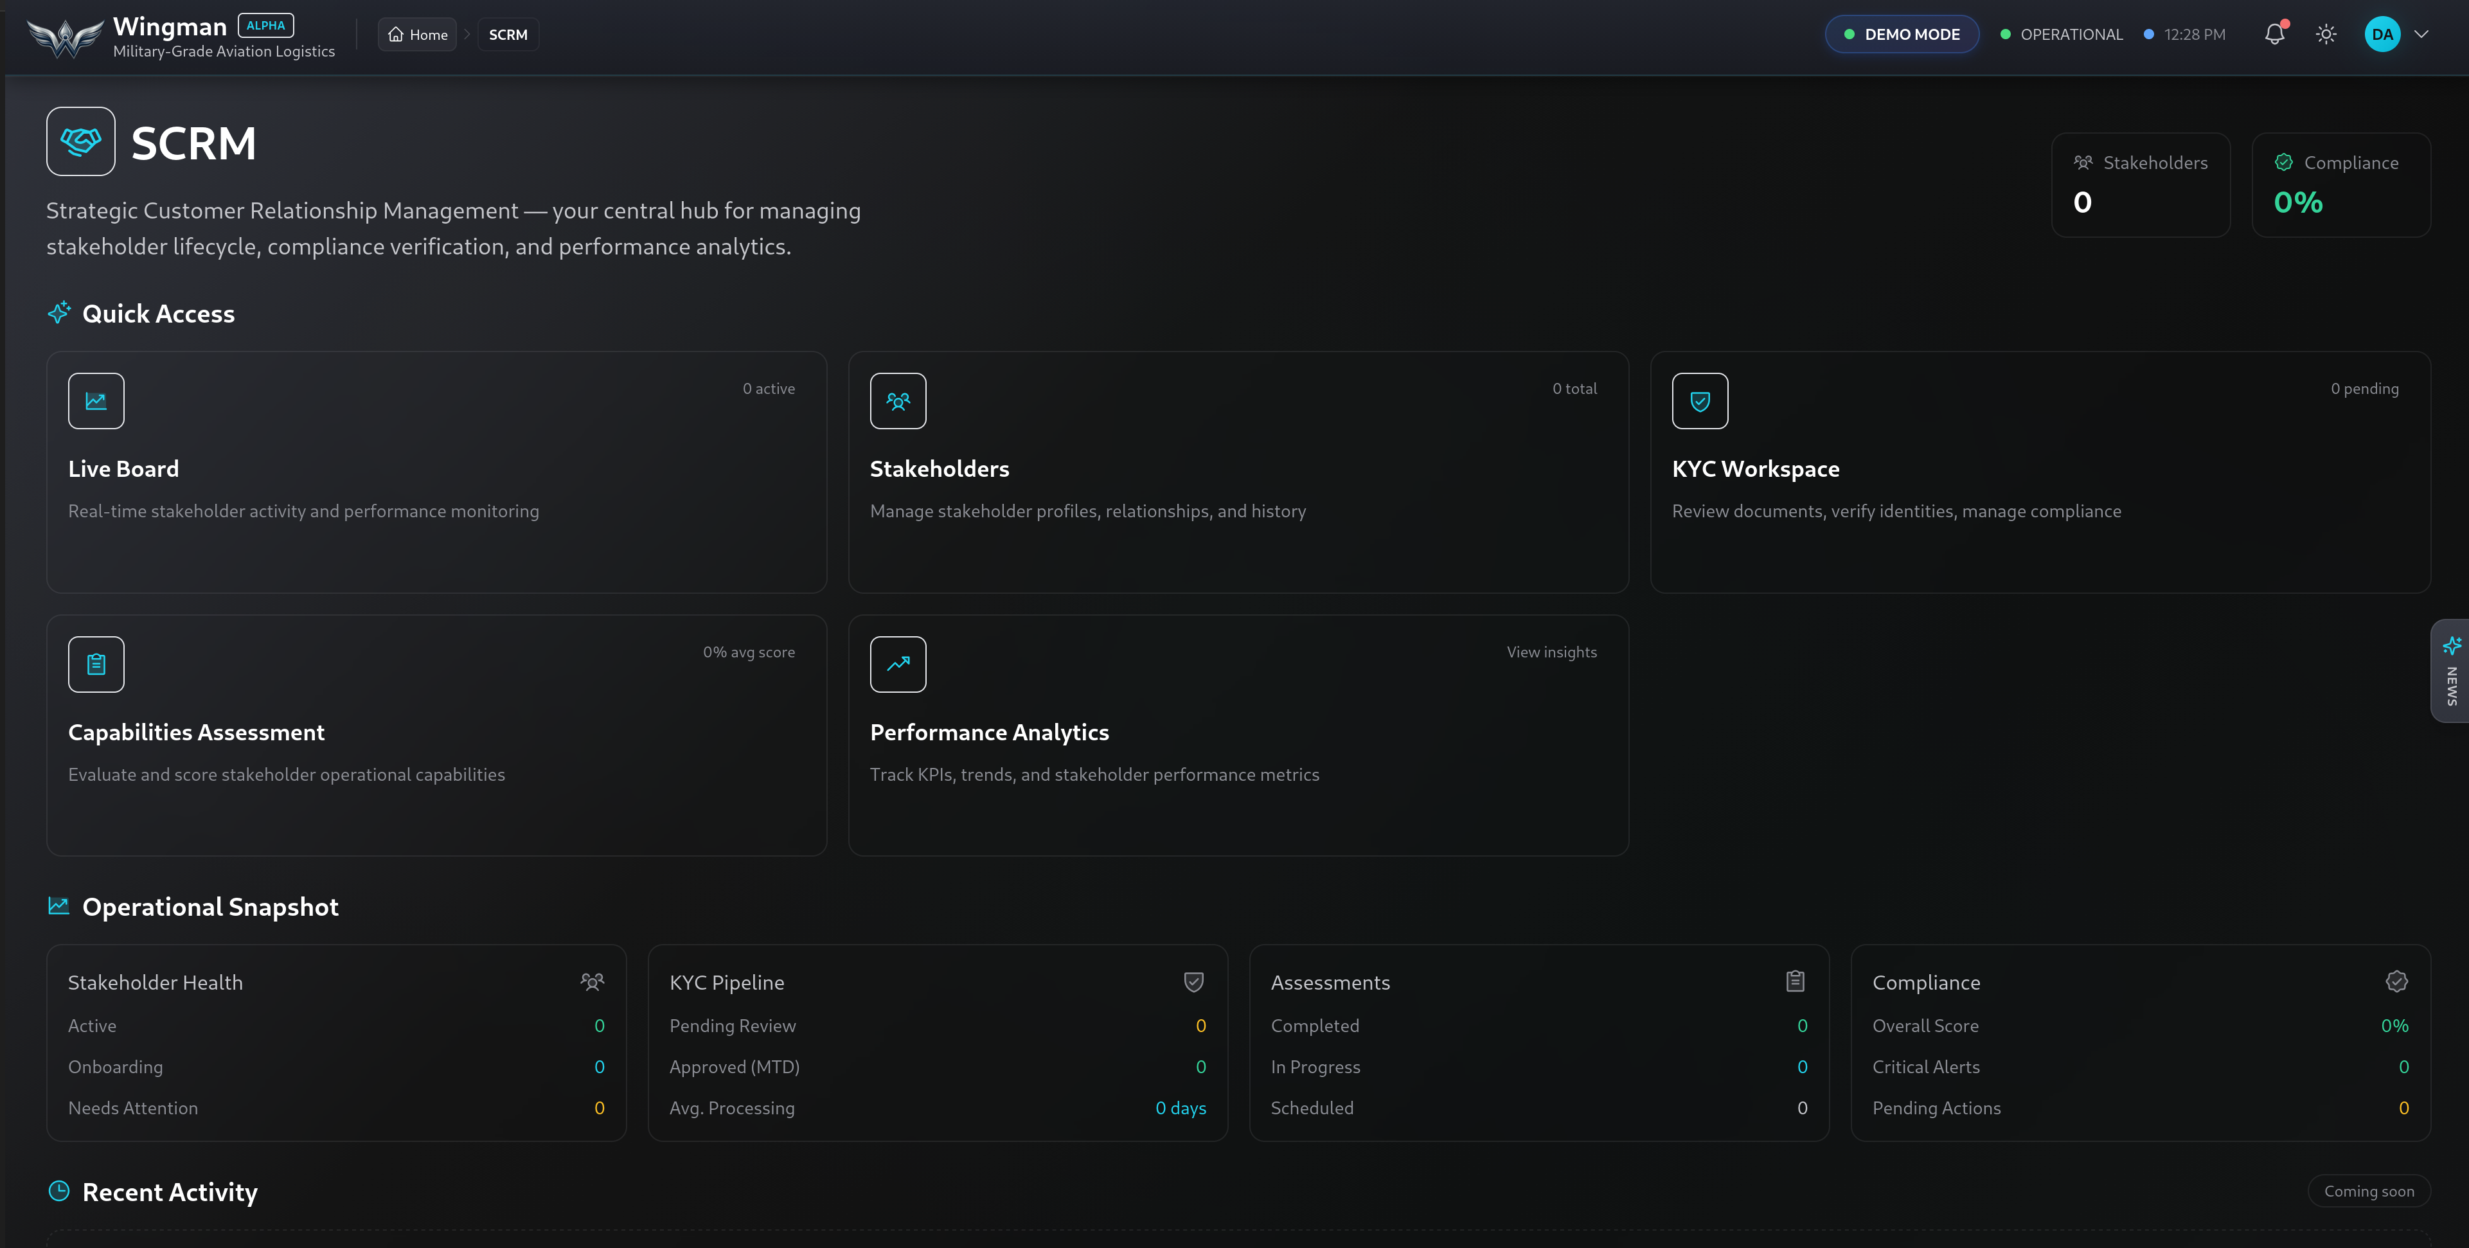
Task: Click the Performance Analytics trend icon
Action: click(x=898, y=663)
